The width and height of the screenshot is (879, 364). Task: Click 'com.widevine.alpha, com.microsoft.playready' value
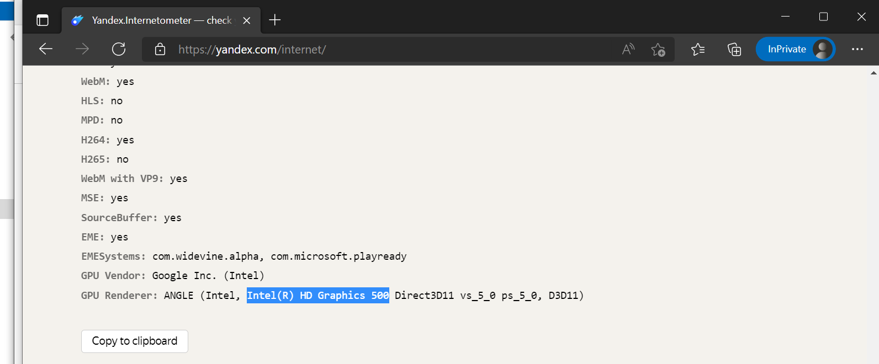(x=279, y=256)
